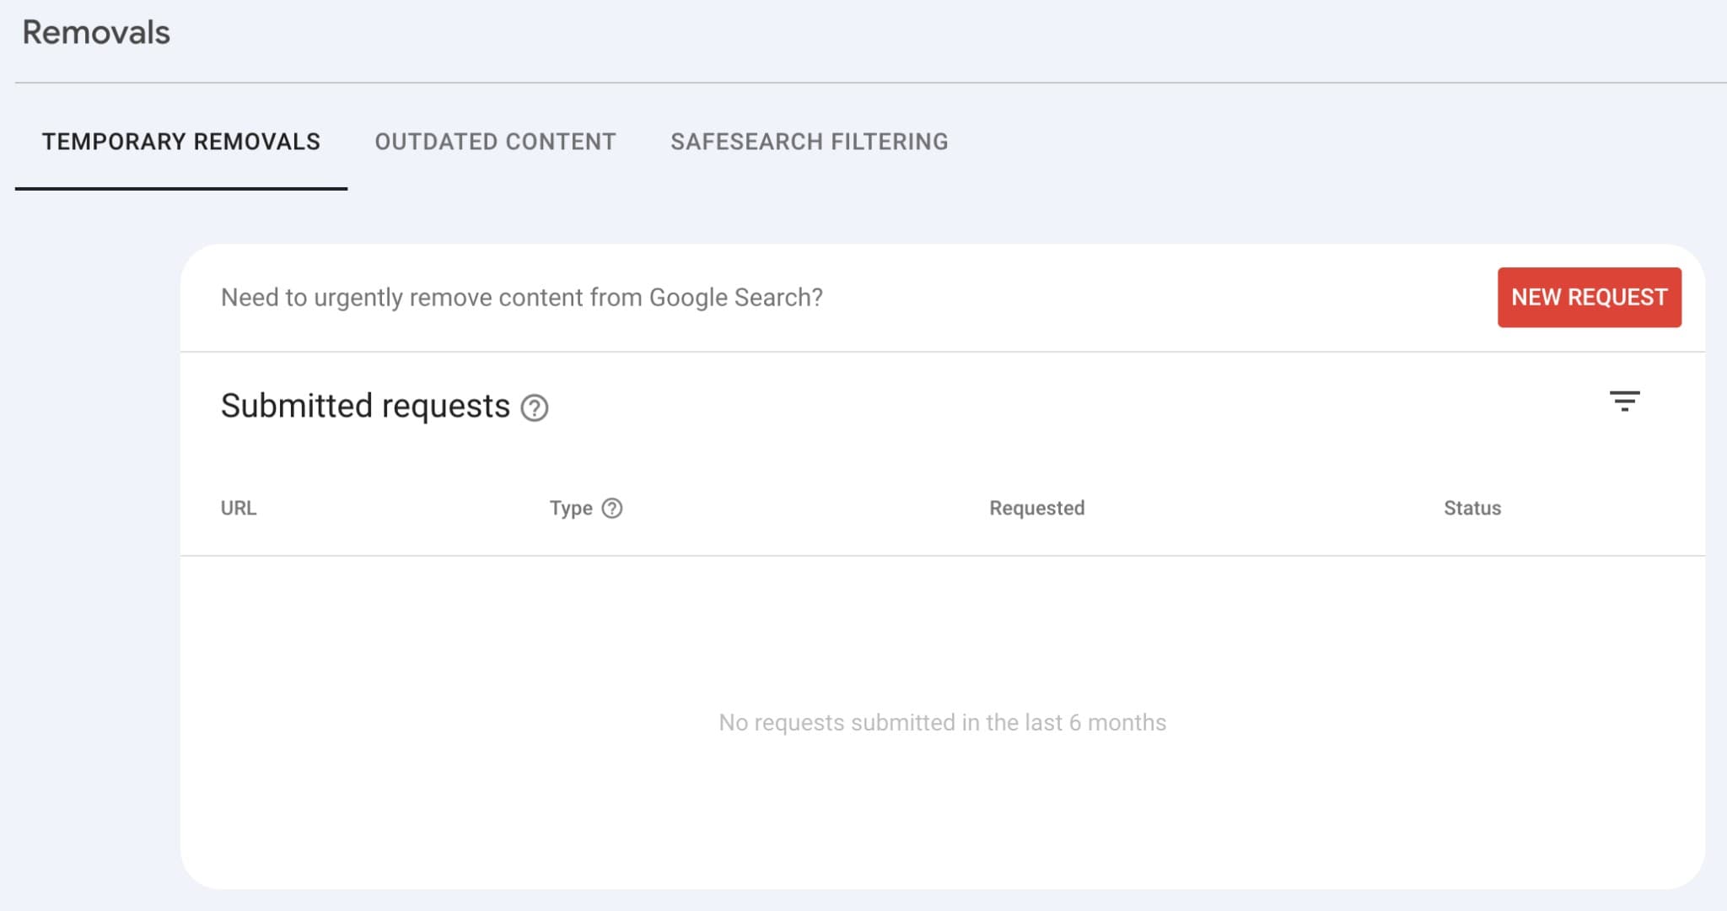
Task: Open the help tooltip beside the Type column
Action: 612,508
